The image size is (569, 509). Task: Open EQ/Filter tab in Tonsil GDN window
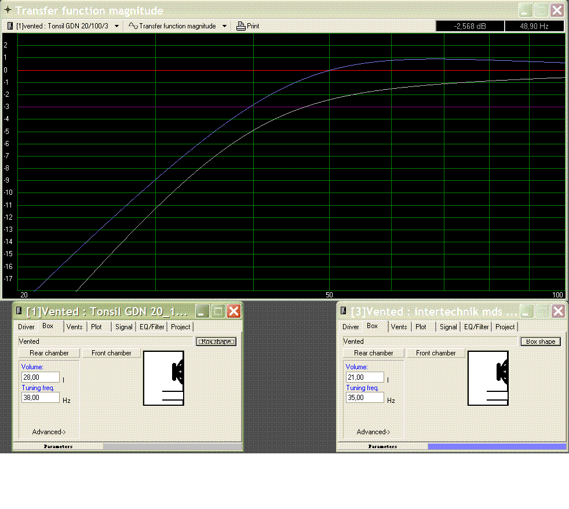152,327
